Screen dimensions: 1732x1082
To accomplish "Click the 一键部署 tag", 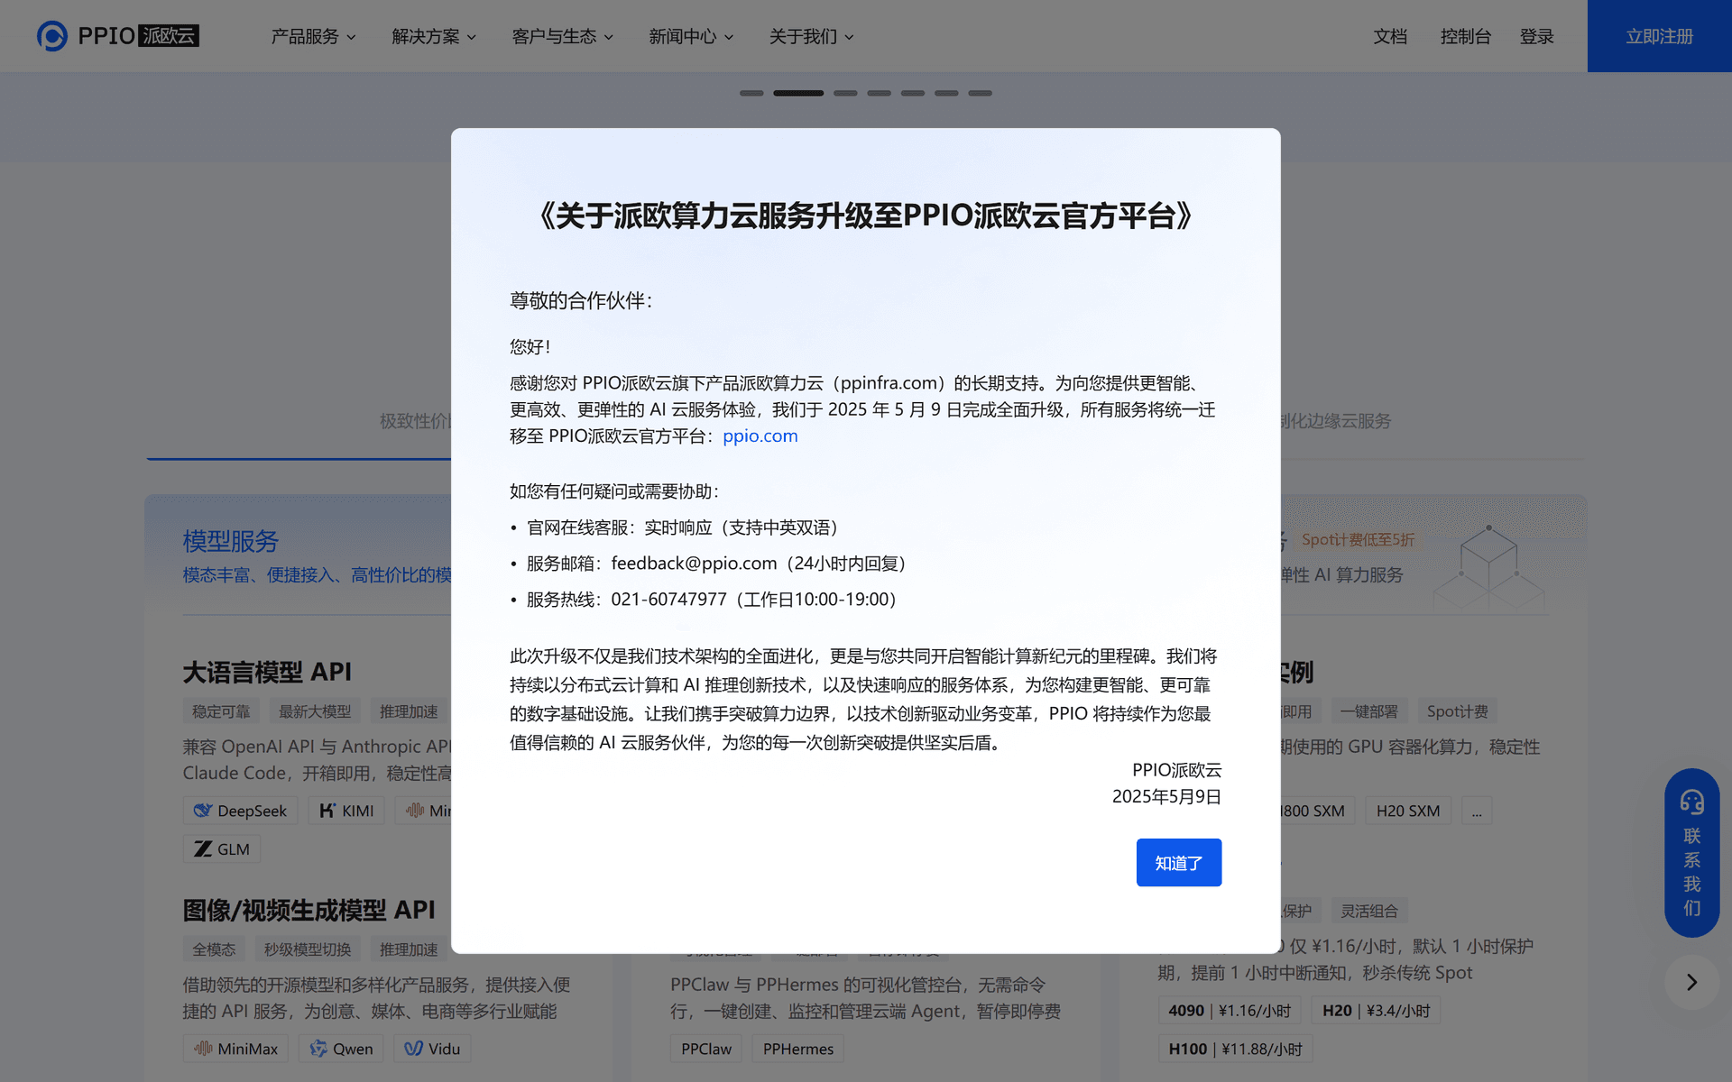I will pos(1368,711).
